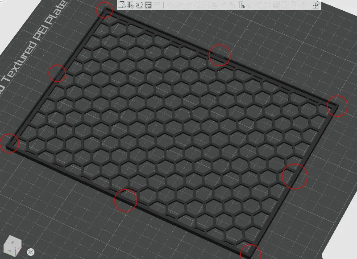Viewport: 357px width, 259px height.
Task: Click the view orientation cube
Action: click(12, 247)
